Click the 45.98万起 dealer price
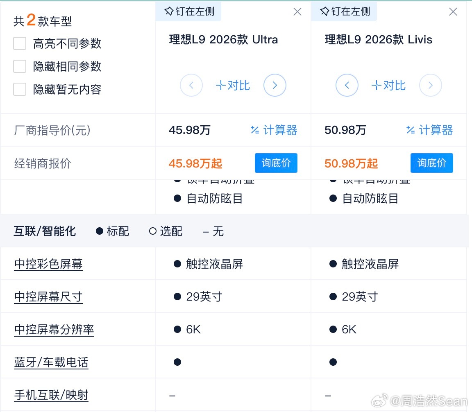 coord(195,163)
